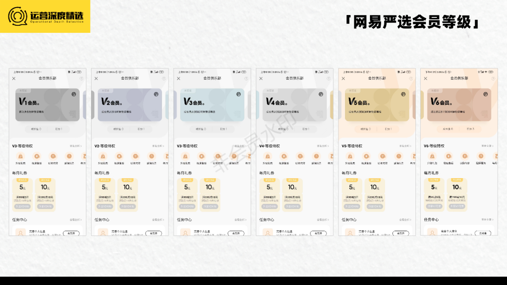The width and height of the screenshot is (507, 285).
Task: Click 去完善 button on V2 screen
Action: coord(154,233)
